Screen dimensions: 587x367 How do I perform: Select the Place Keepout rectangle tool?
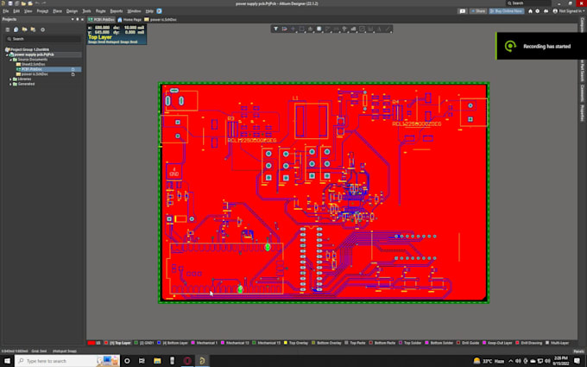pyautogui.click(x=362, y=28)
